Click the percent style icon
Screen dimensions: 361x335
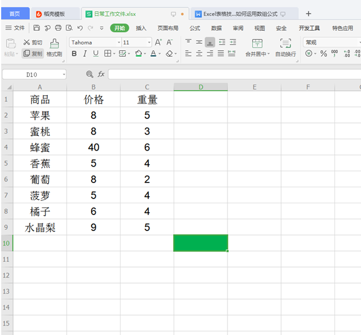(324, 54)
